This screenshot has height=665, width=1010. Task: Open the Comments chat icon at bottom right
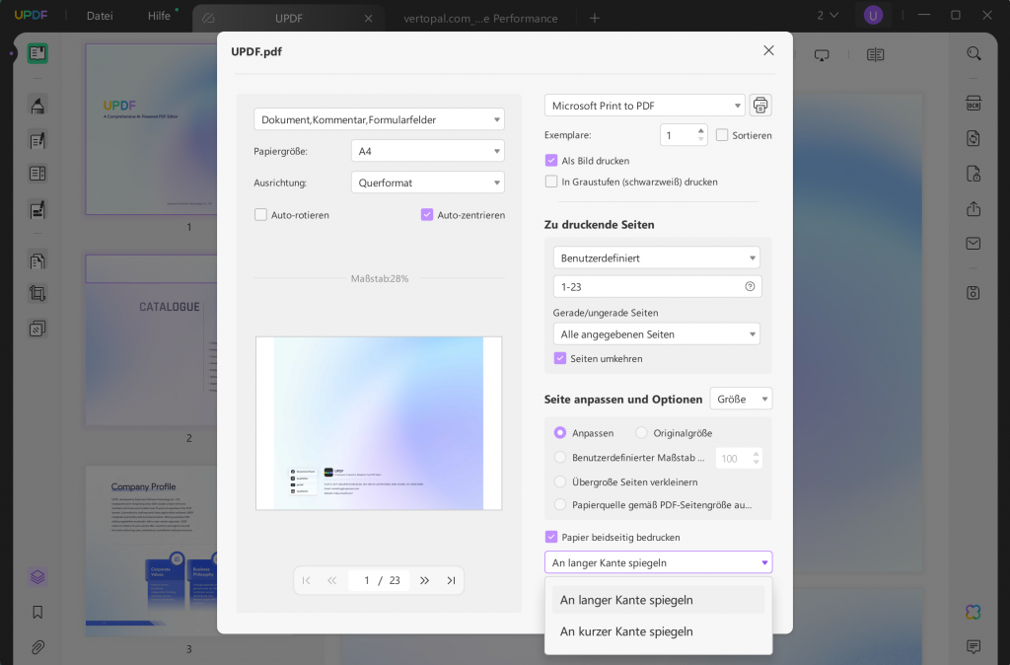[974, 645]
